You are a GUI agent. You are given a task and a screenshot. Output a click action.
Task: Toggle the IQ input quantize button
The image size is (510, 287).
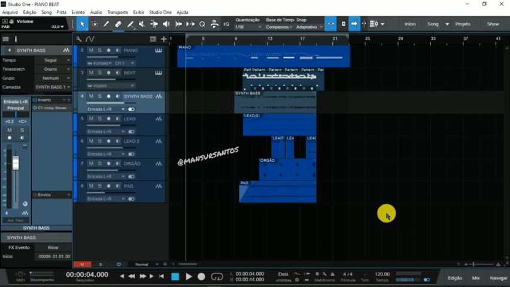(x=226, y=24)
